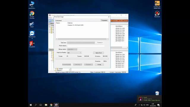Image resolution: width=190 pixels, height=107 pixels.
Task: Switch to Chrome on the taskbar
Action: (x=51, y=105)
